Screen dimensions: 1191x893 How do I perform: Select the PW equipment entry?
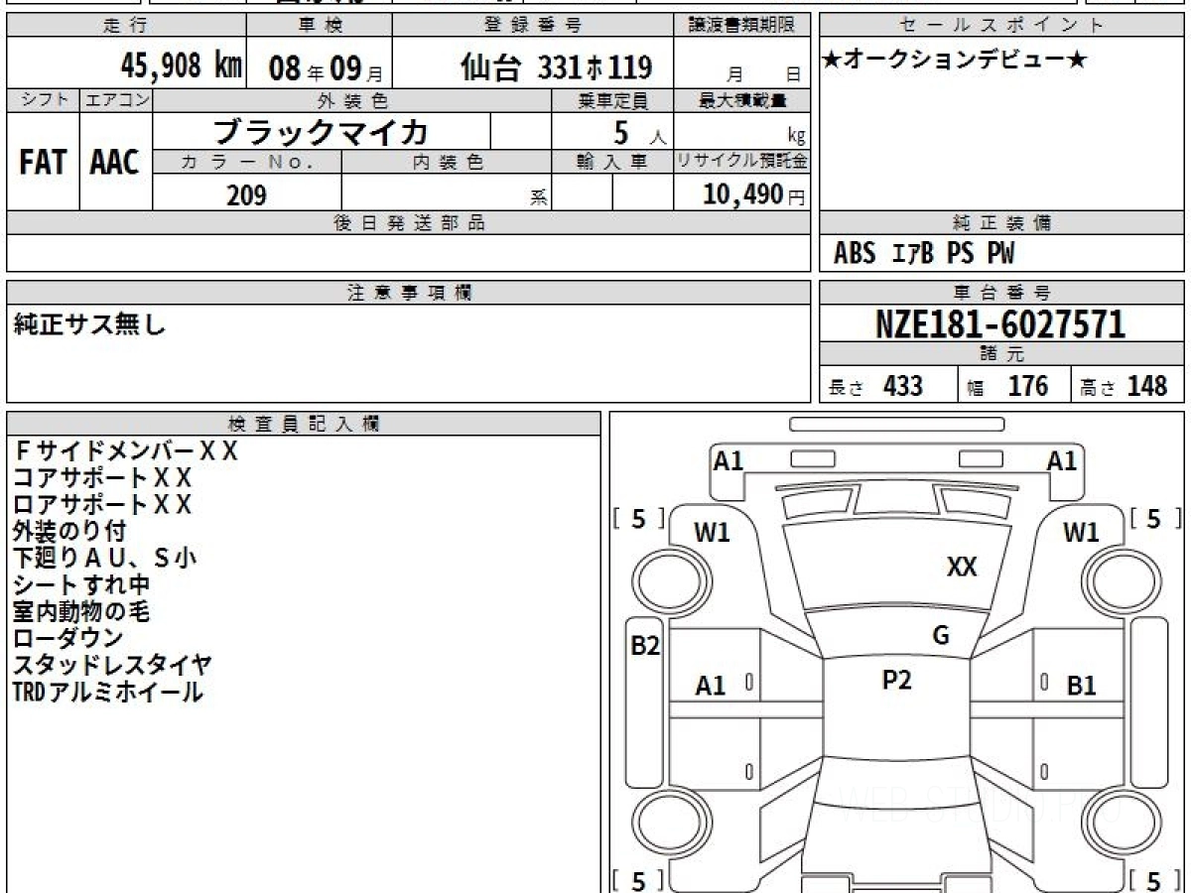coord(1001,254)
